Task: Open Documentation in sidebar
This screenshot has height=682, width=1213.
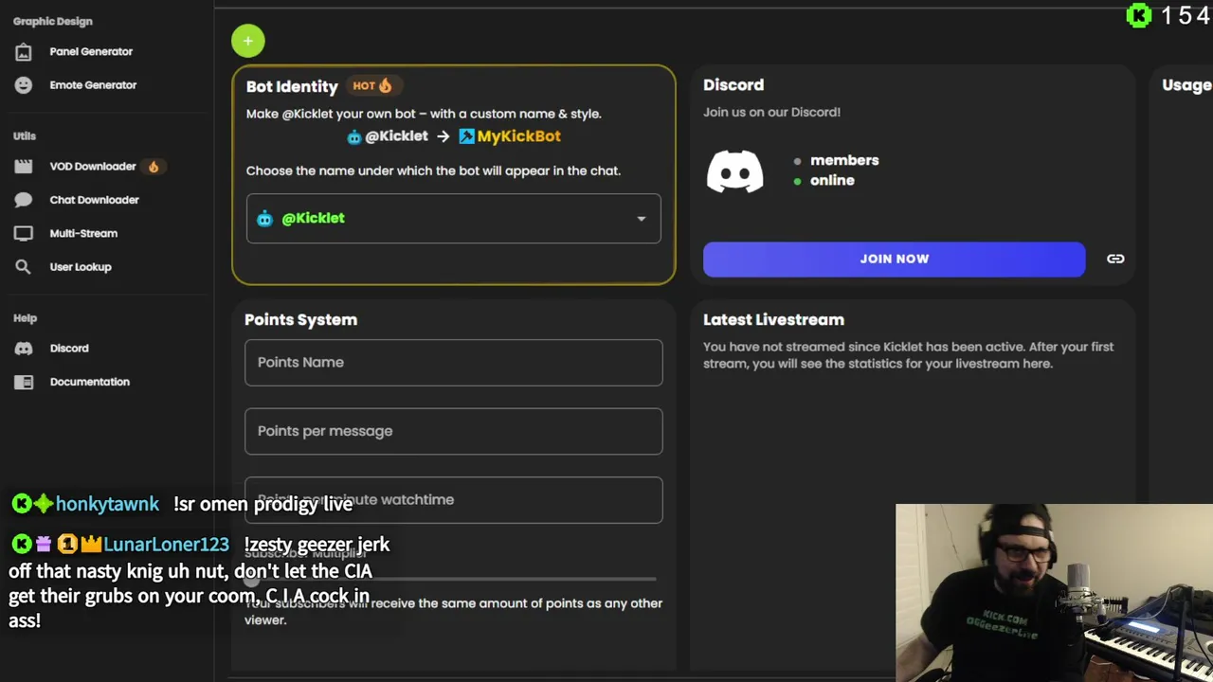Action: pyautogui.click(x=89, y=382)
